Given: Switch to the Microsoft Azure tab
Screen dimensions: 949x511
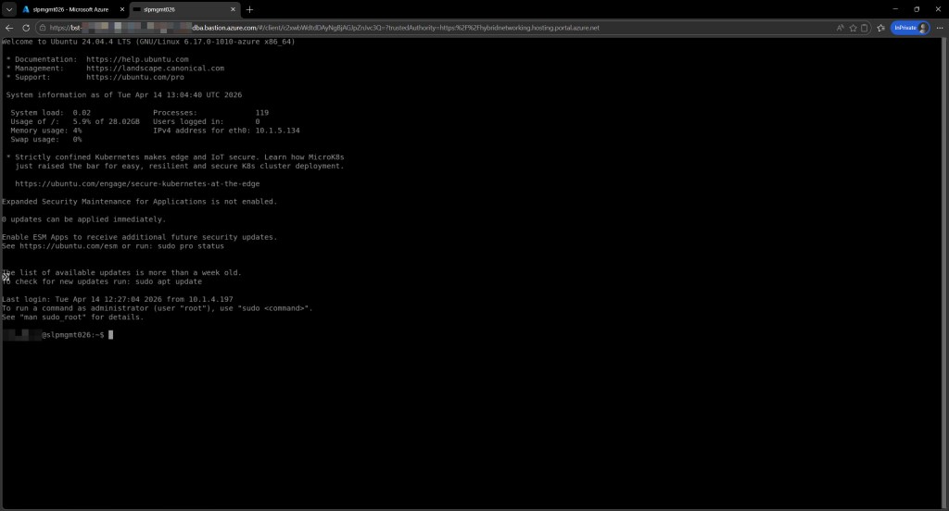Looking at the screenshot, I should (70, 8).
